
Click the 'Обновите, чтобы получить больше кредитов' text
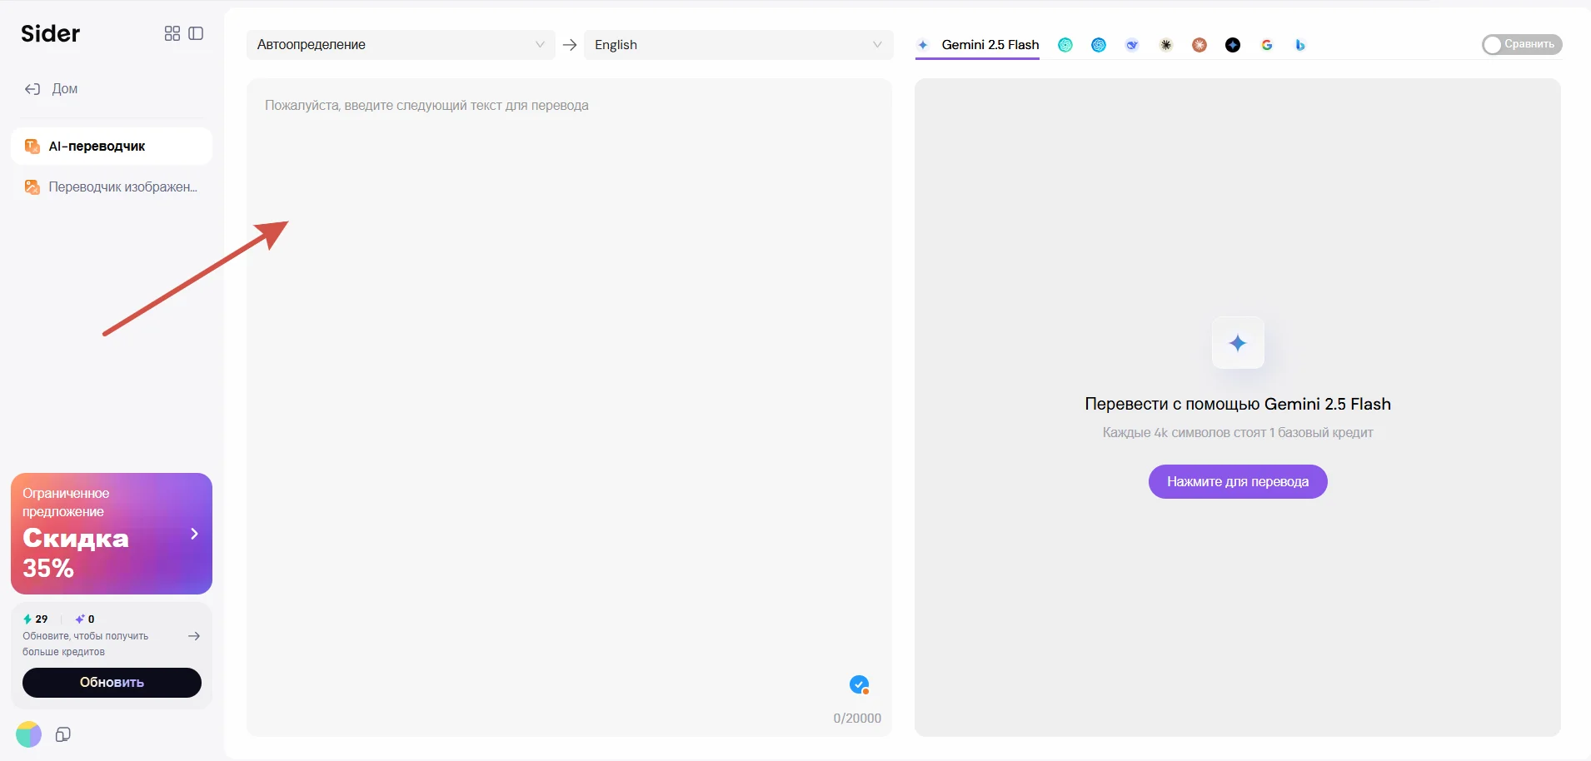85,644
